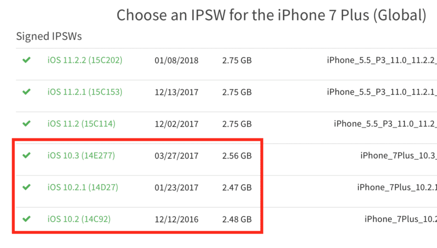
Task: Select the iOS 11.2 (15C114) firmware link
Action: pos(81,124)
